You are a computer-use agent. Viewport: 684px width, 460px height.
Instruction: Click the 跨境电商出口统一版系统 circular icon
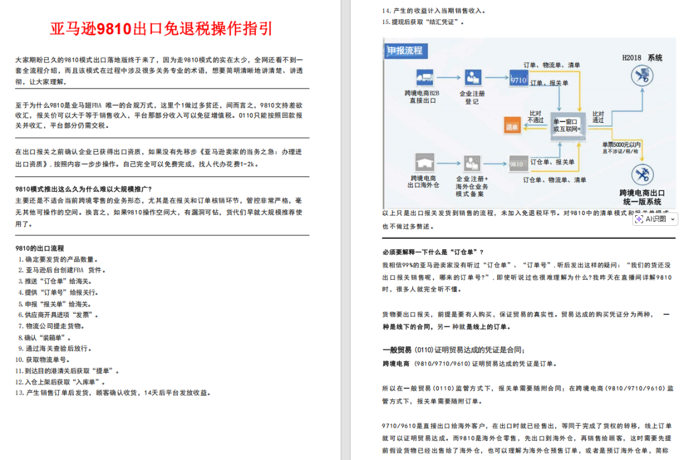pyautogui.click(x=643, y=173)
